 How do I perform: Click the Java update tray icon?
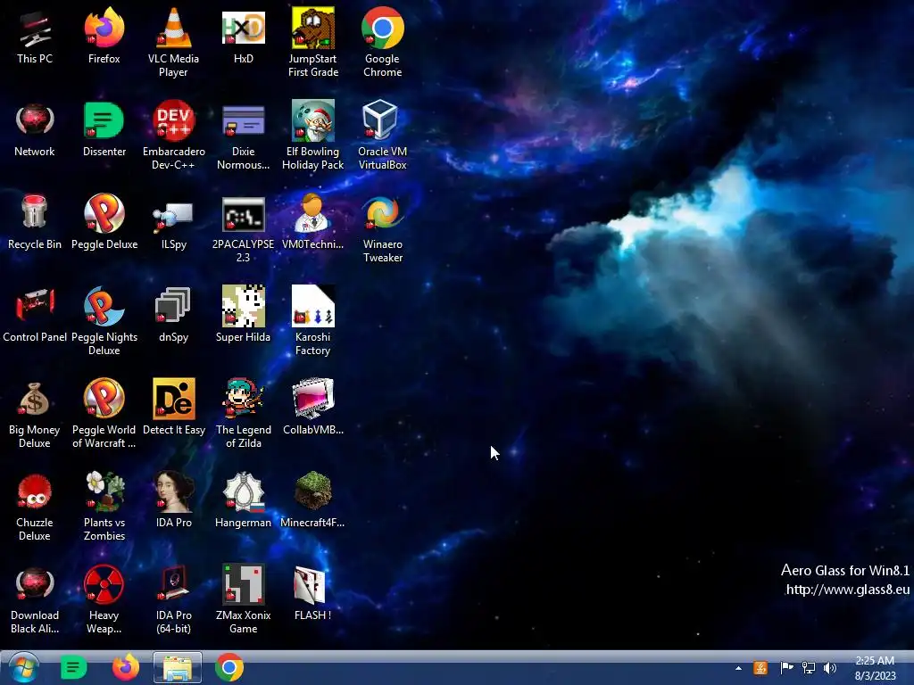(x=760, y=668)
